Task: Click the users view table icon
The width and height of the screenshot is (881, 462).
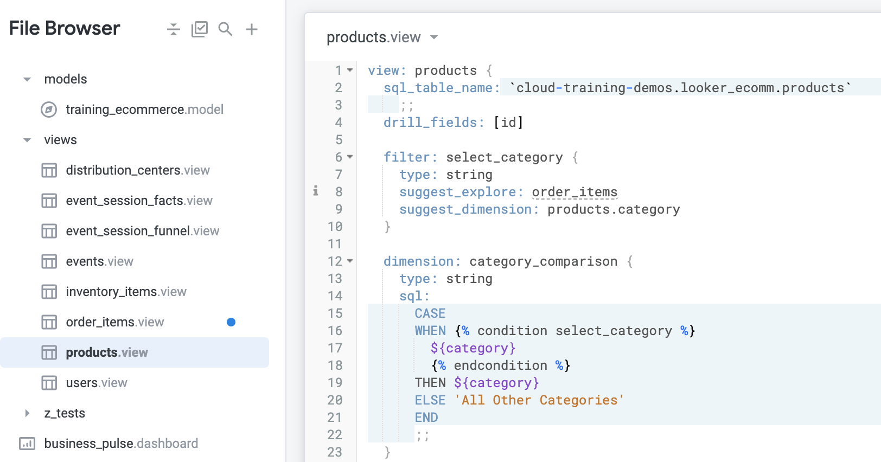Action: (49, 383)
